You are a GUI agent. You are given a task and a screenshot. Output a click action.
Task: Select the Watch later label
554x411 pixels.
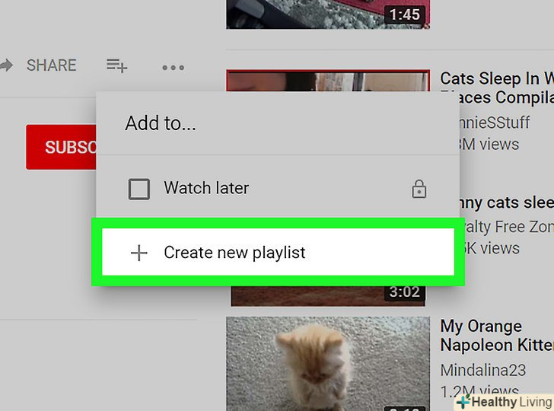[206, 188]
